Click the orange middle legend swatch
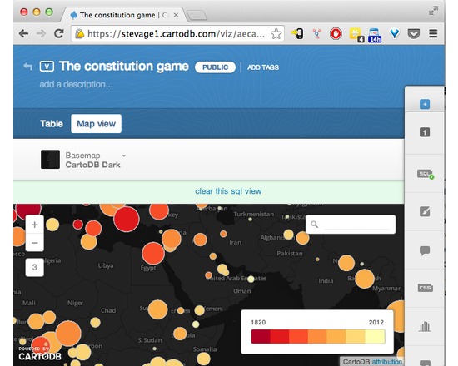This screenshot has height=366, width=458. pyautogui.click(x=317, y=337)
